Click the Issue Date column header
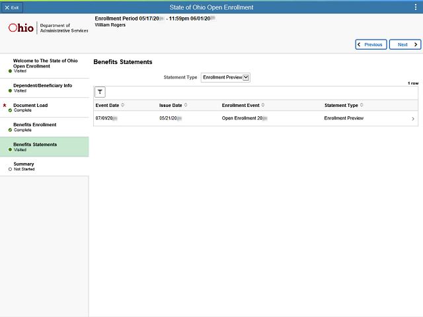This screenshot has height=317, width=423. 171,105
